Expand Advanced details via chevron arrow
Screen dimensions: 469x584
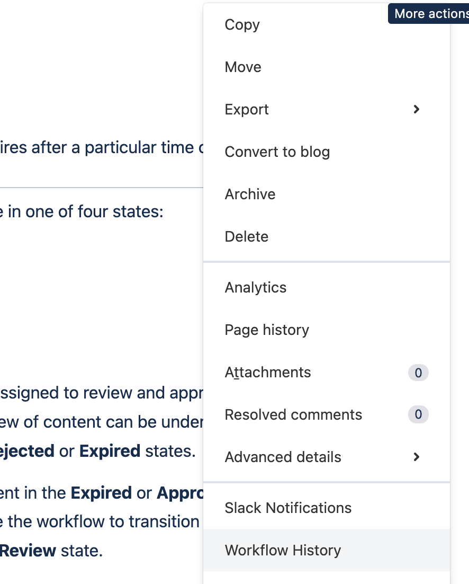417,457
